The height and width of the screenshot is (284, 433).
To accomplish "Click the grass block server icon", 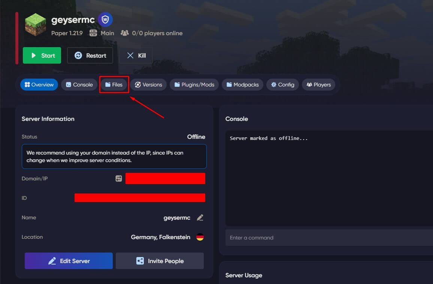I will point(35,25).
